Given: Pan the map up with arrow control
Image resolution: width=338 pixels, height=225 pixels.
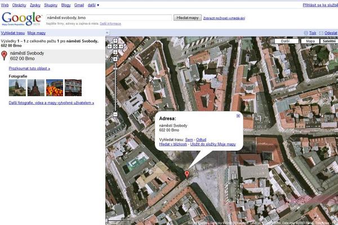Looking at the screenshot, I should pyautogui.click(x=115, y=40).
